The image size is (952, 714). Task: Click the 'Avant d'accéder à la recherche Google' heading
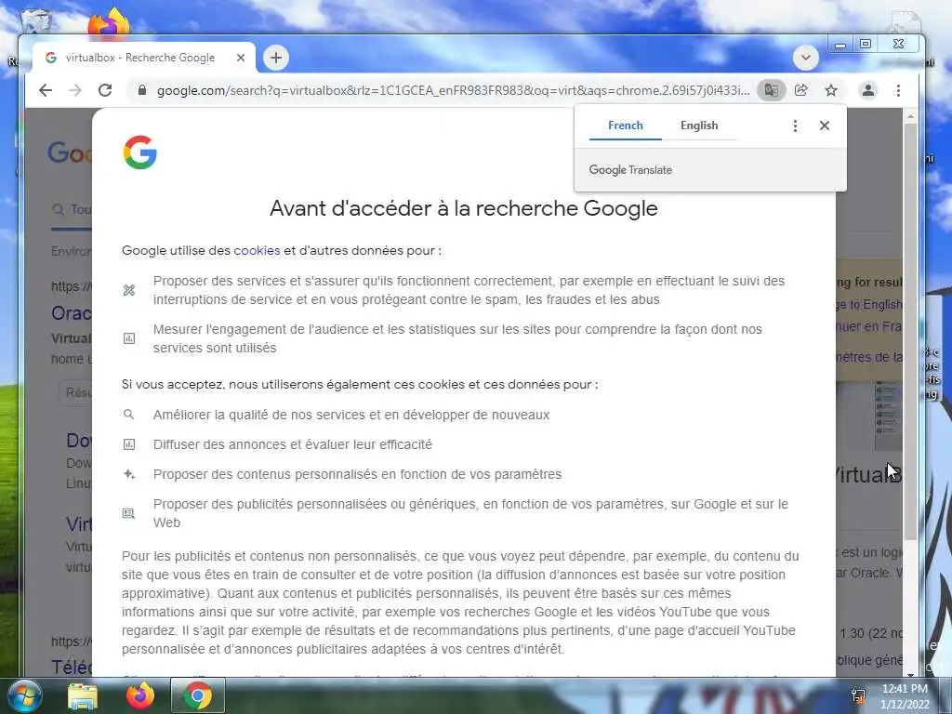(x=464, y=208)
